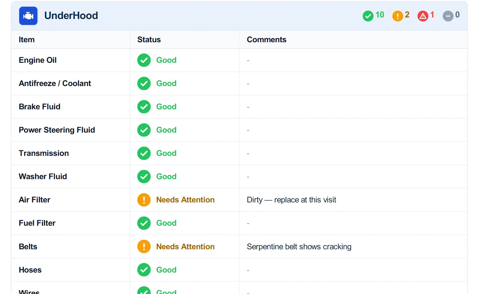Screen dimensions: 478x294
Task: Select the Brake Fluid row label
Action: (40, 107)
